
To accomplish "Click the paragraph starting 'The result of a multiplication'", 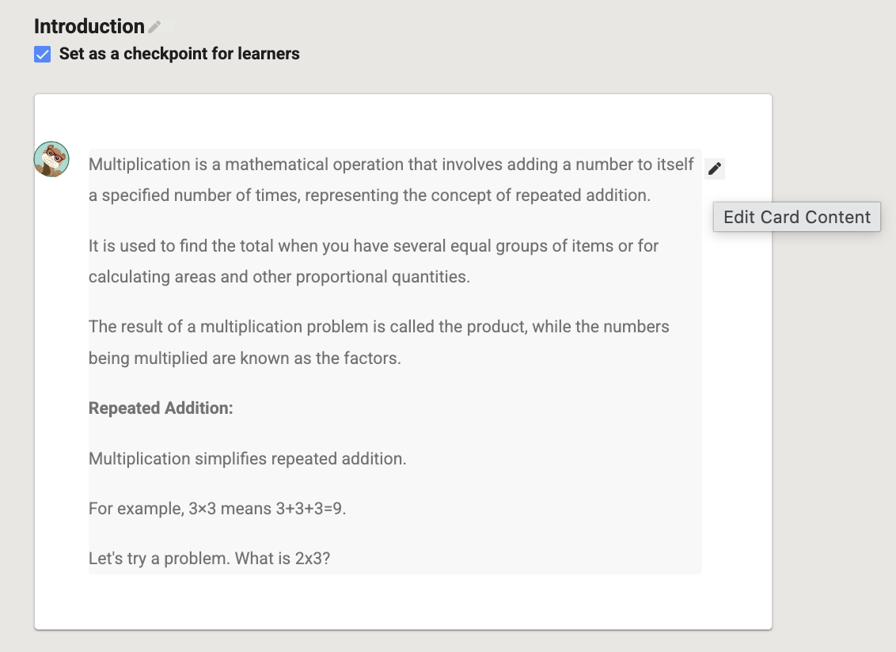I will coord(379,343).
